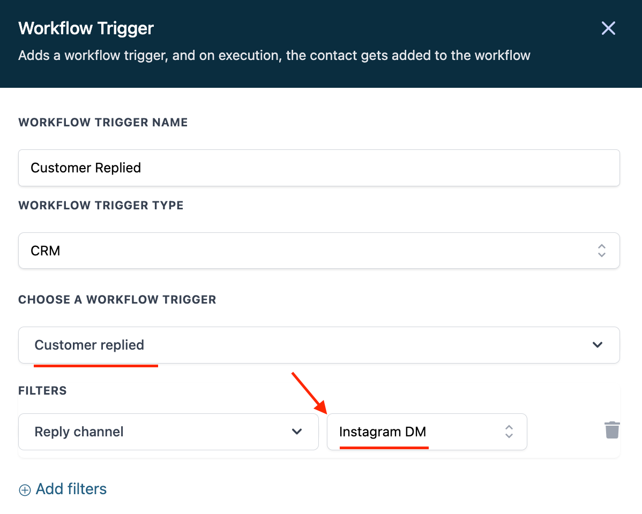Expand the Customer replied trigger dropdown

click(319, 345)
